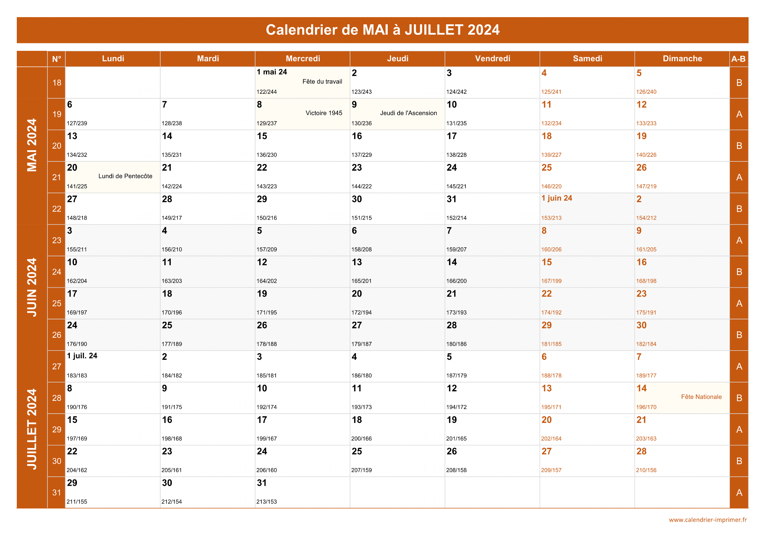This screenshot has height=541, width=765.
Task: Click the JUILLET 2024 side label
Action: 32,429
